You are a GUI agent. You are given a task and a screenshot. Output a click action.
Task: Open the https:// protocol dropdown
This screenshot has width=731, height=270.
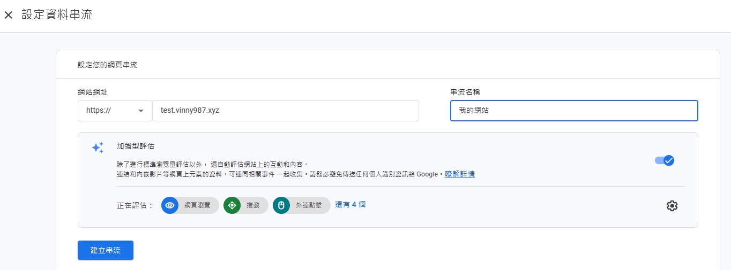[115, 111]
